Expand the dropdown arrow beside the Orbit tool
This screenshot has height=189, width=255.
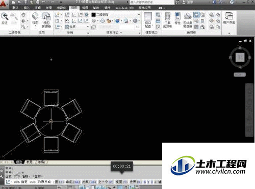coord(28,21)
